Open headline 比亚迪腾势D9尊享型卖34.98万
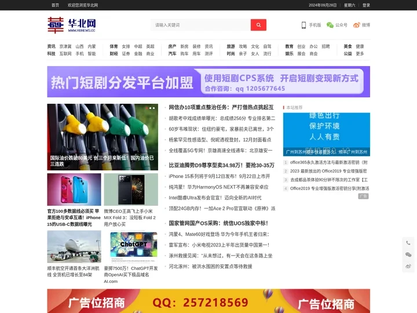 pos(221,165)
